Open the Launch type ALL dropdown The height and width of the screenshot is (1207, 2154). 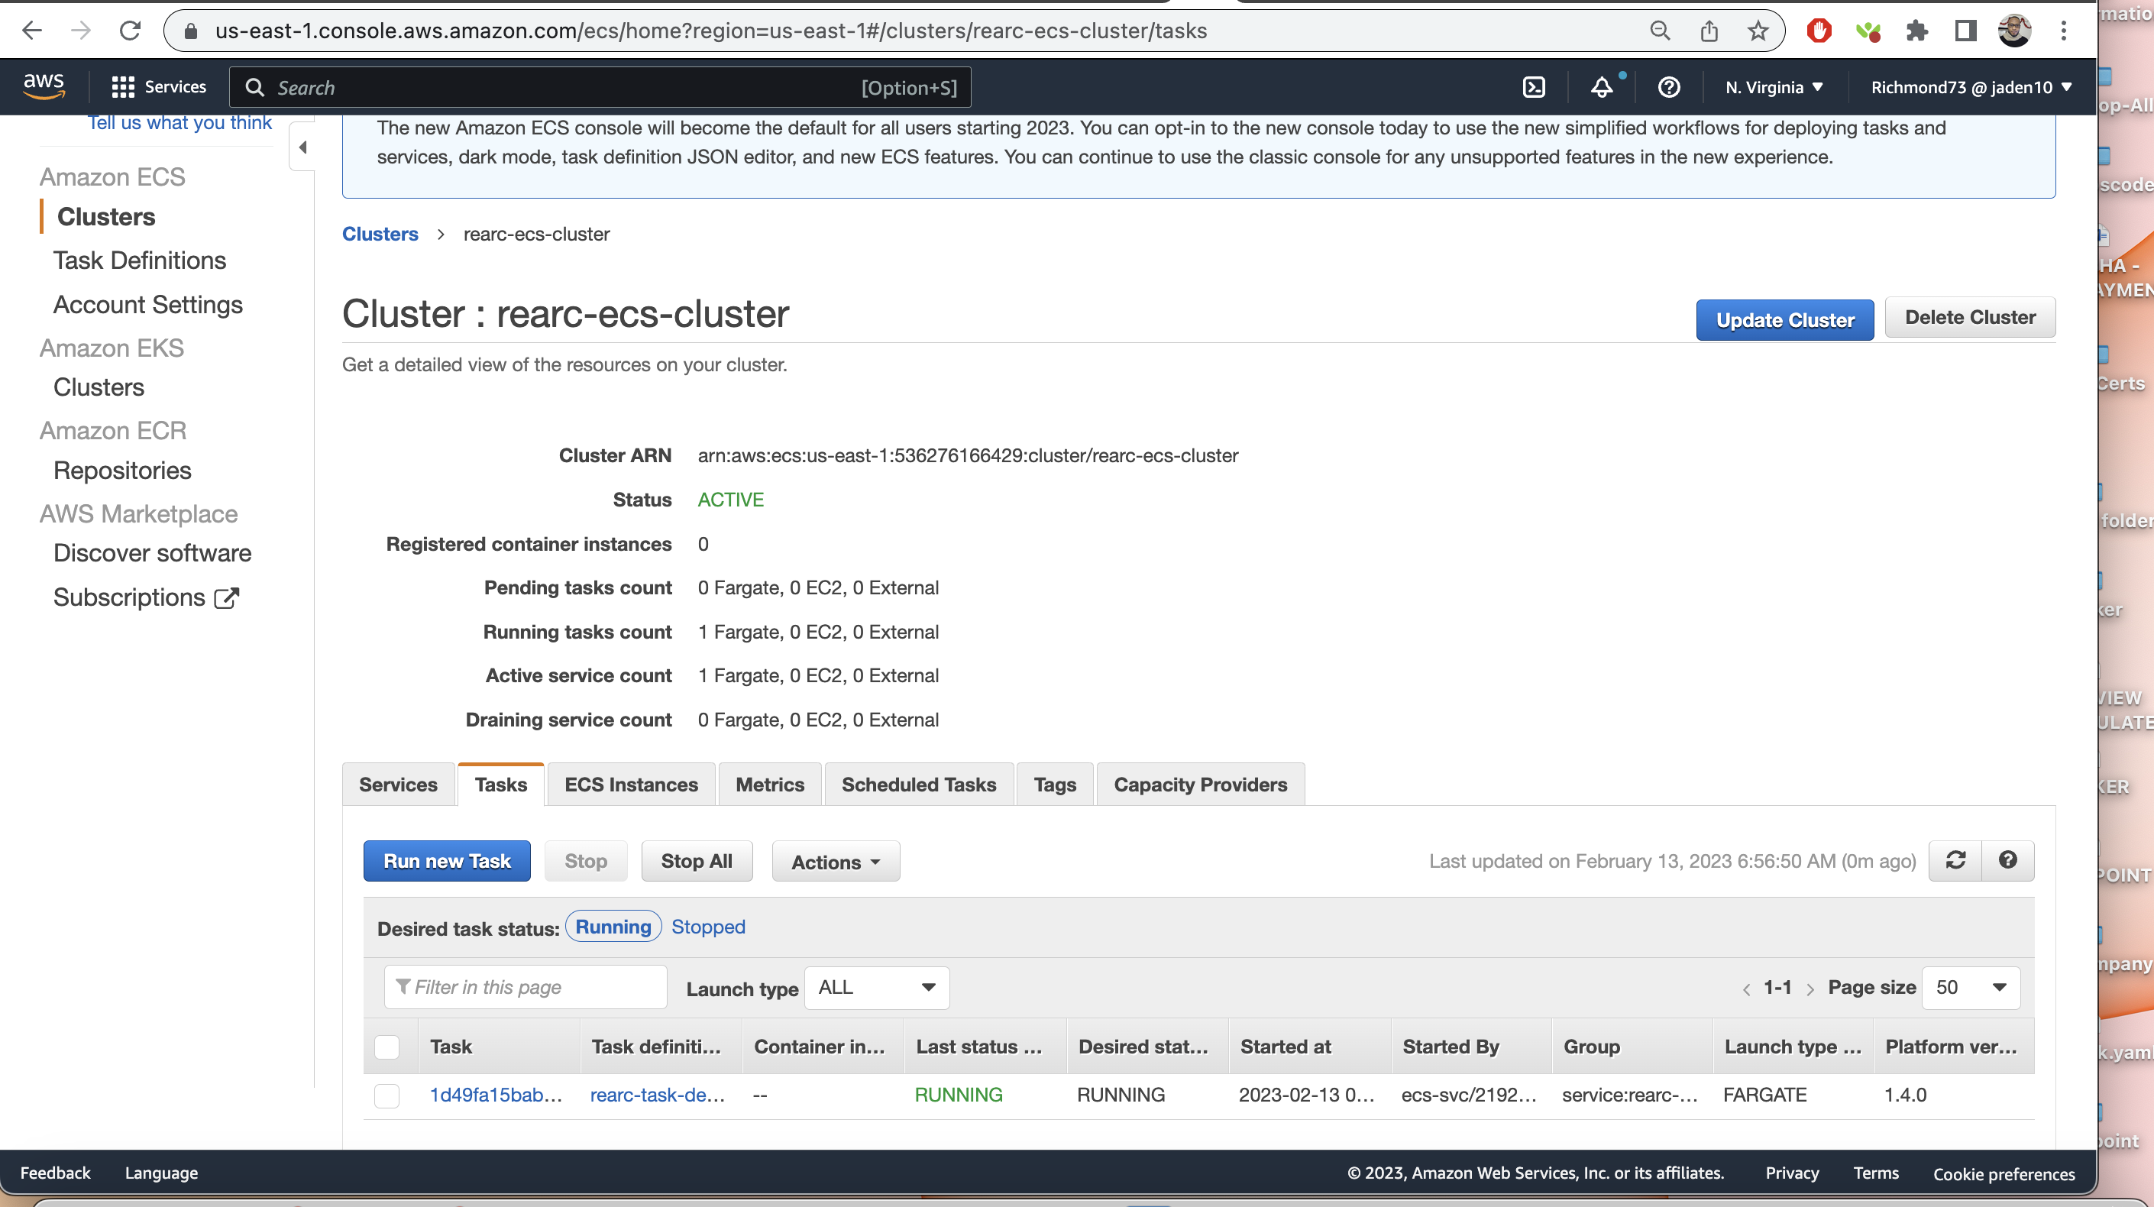(875, 988)
